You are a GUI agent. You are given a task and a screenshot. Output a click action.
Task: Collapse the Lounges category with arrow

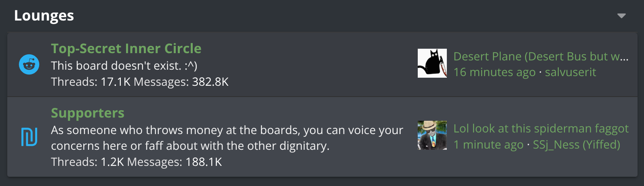(x=621, y=16)
